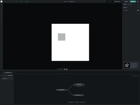The height and width of the screenshot is (105, 140).
Task: Click GLOBAL STATE green input port
Action: (57, 90)
